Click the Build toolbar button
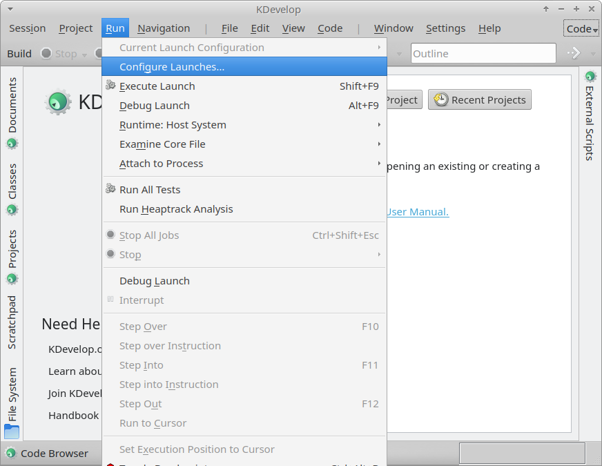Viewport: 602px width, 466px height. 19,54
